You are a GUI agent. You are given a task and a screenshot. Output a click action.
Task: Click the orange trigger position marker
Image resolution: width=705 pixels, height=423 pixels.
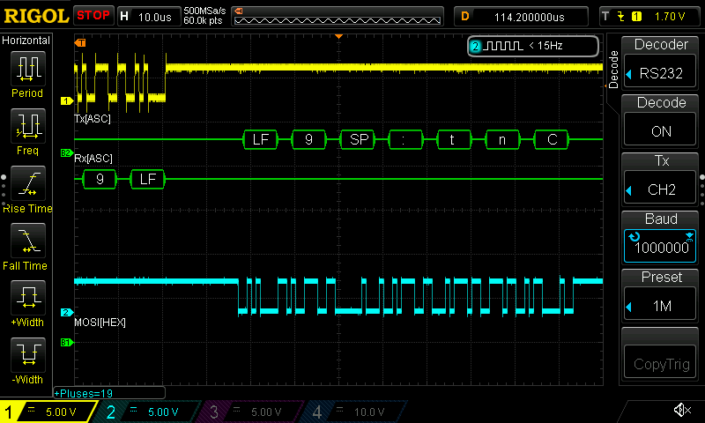click(339, 36)
